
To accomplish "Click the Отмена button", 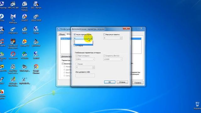I will click(x=122, y=82).
